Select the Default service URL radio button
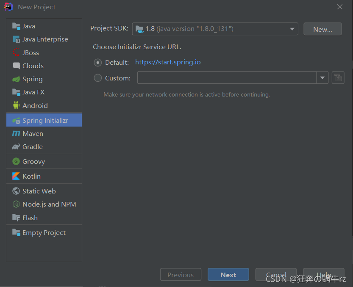 coord(98,62)
